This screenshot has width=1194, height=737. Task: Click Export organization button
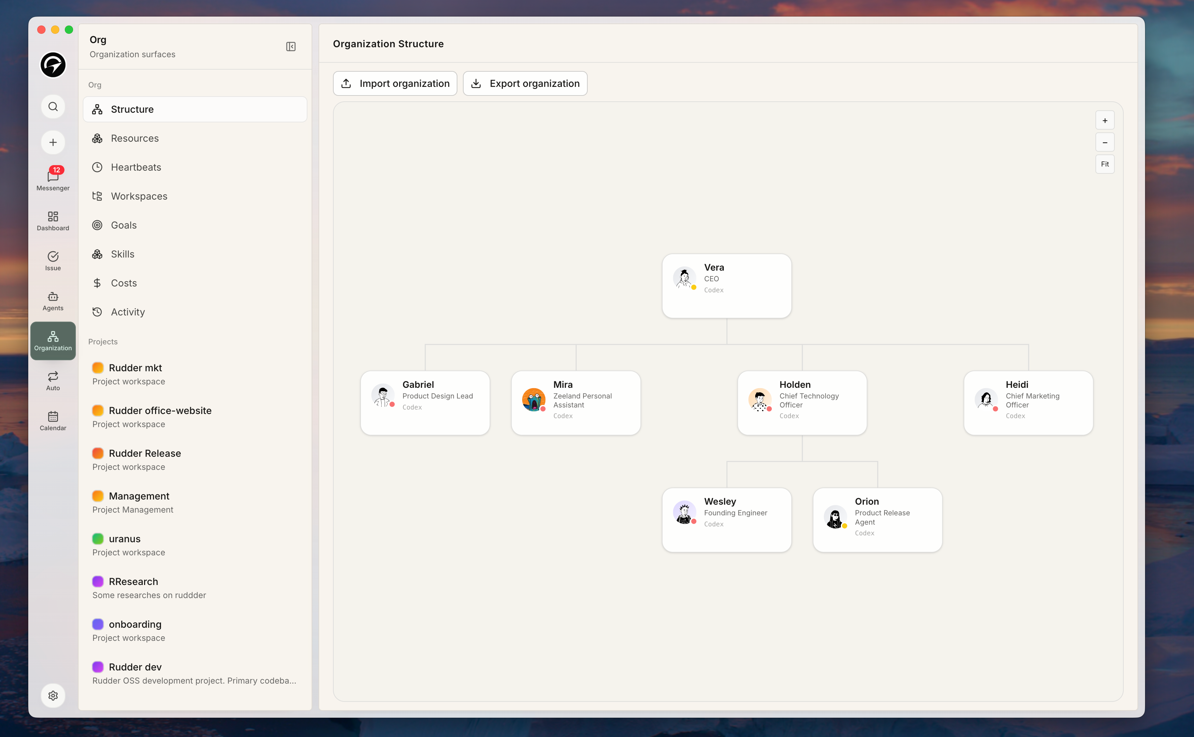click(x=525, y=83)
